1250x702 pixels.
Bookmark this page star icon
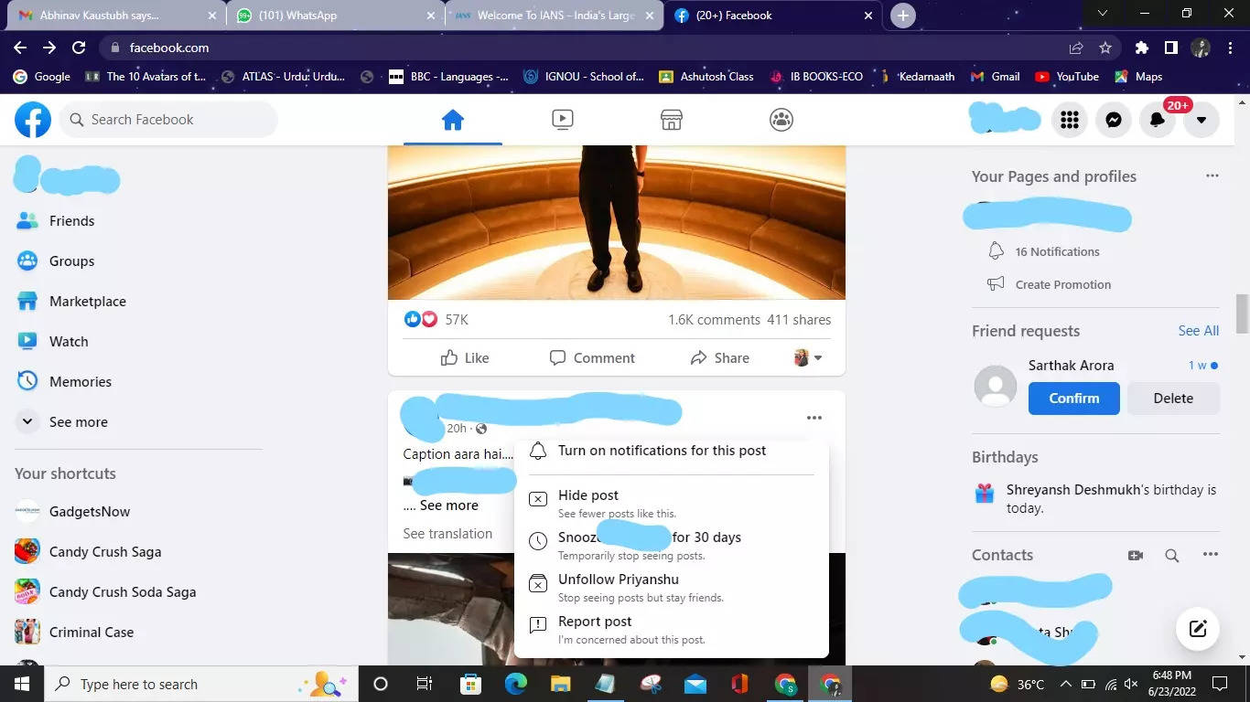point(1105,48)
